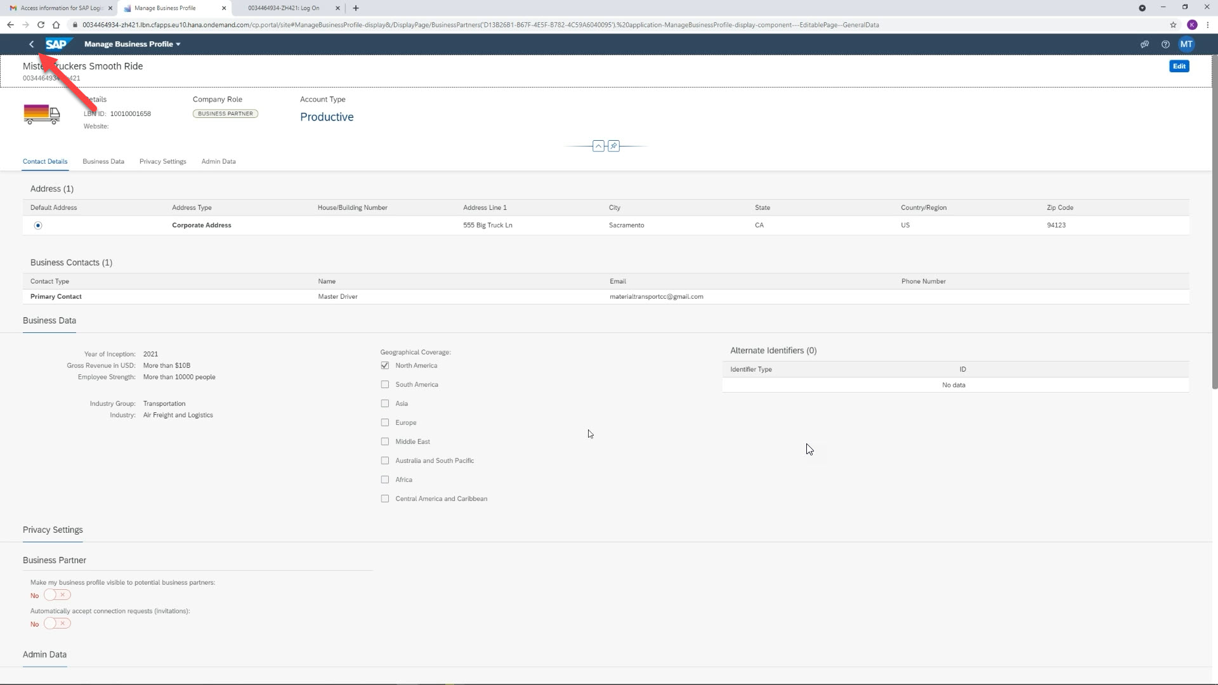
Task: Click the Zip Code column header
Action: pyautogui.click(x=1060, y=208)
